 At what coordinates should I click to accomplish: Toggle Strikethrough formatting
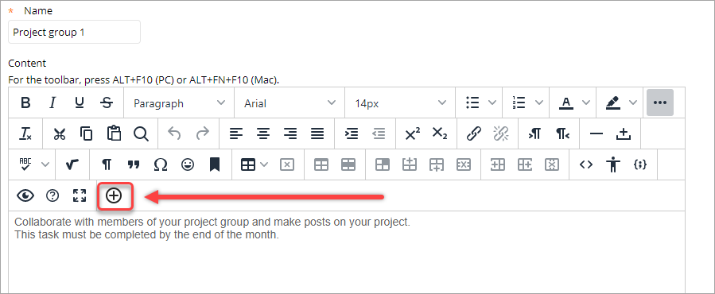(x=107, y=103)
